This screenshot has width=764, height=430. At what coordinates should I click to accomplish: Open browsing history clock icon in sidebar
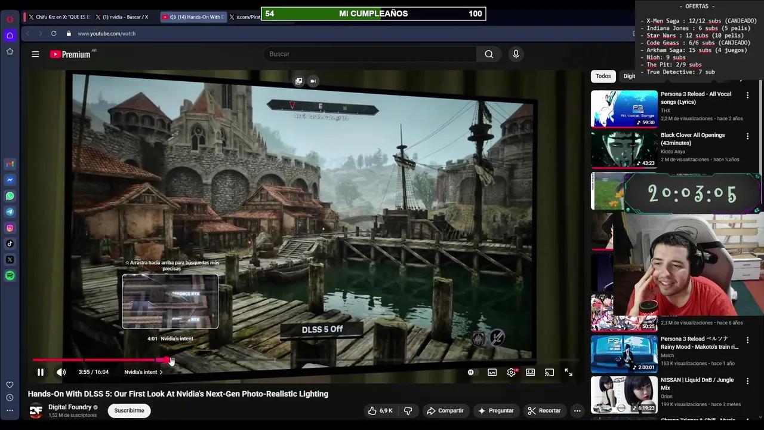point(10,398)
